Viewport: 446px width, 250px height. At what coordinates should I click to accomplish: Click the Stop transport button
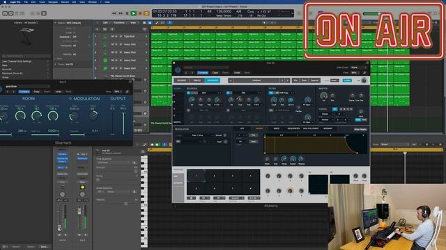[x=127, y=13]
